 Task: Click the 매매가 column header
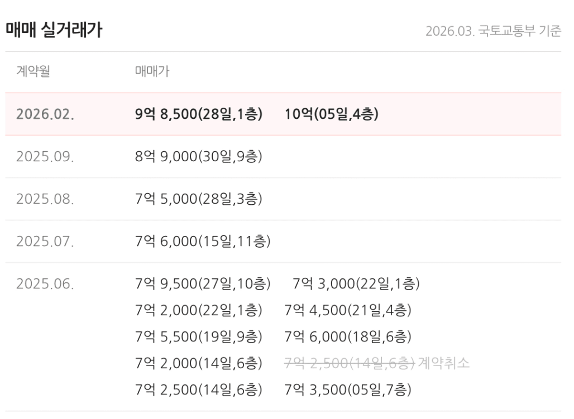pyautogui.click(x=152, y=71)
